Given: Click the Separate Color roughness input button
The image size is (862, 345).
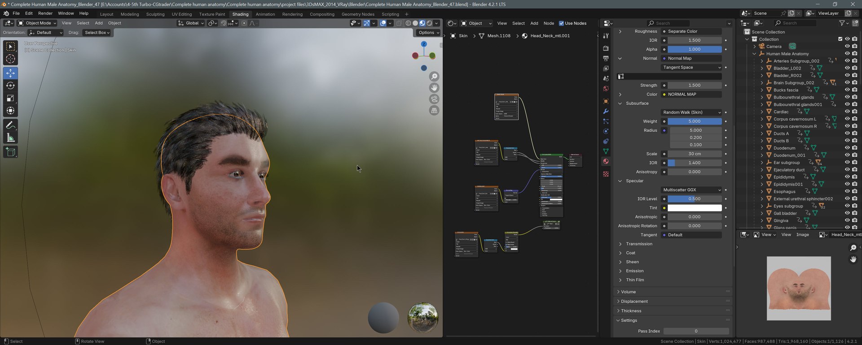Looking at the screenshot, I should [691, 31].
